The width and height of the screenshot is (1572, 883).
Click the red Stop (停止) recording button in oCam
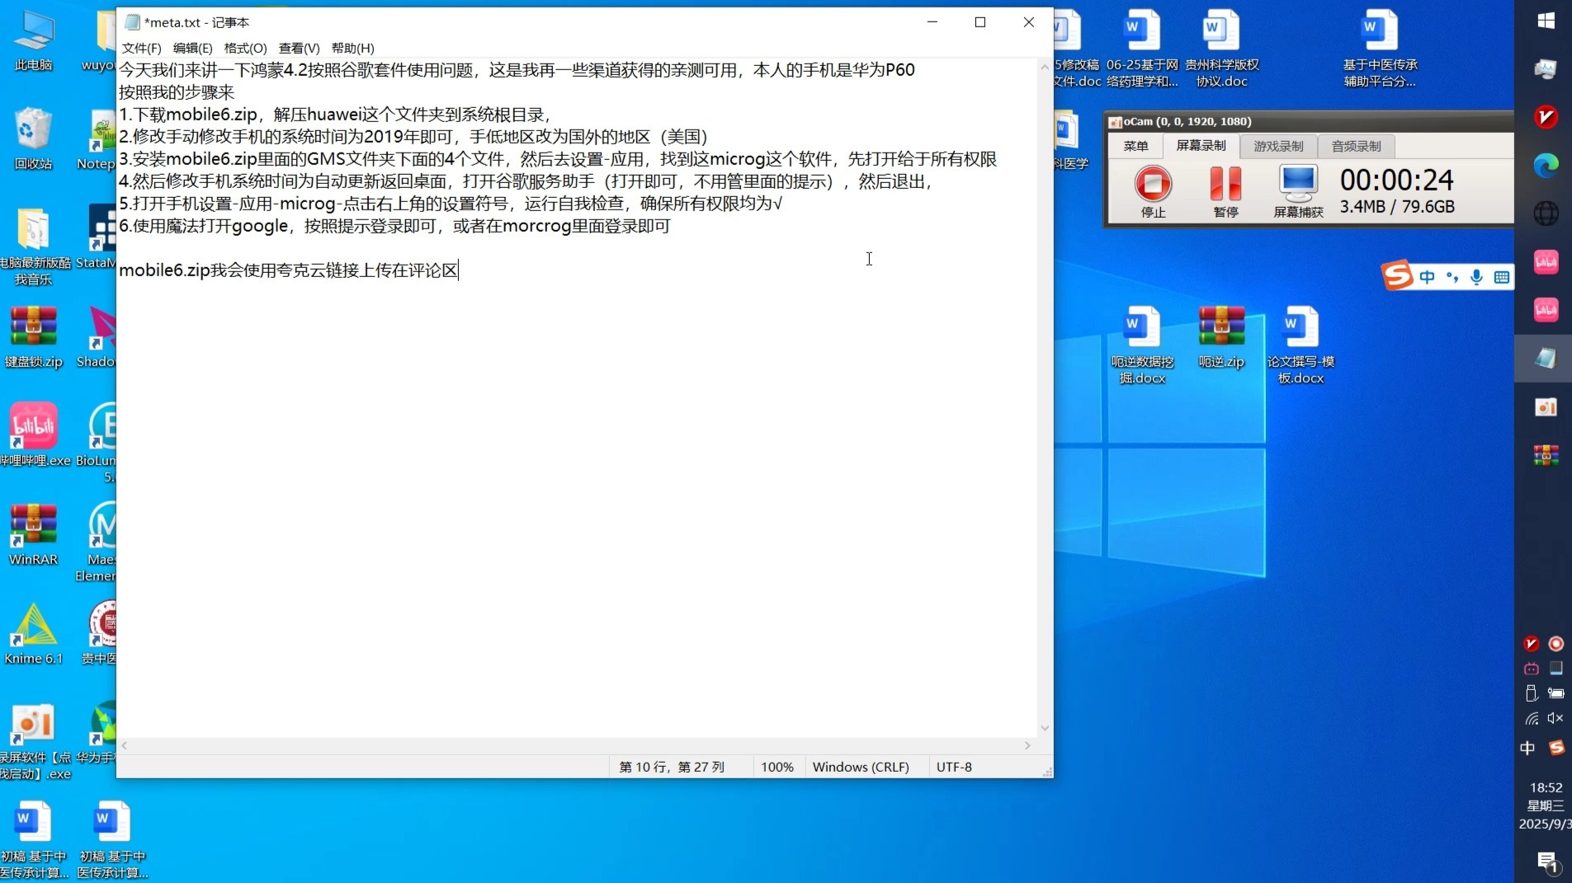coord(1153,191)
